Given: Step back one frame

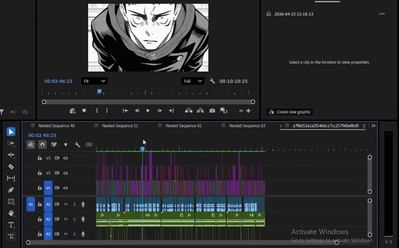Looking at the screenshot, I should (x=137, y=111).
